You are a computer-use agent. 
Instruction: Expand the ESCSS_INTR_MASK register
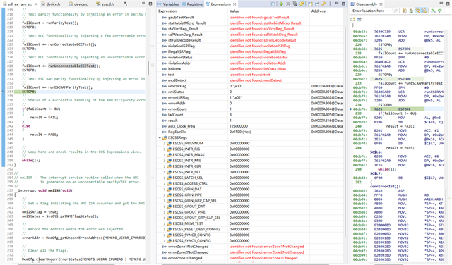165,155
